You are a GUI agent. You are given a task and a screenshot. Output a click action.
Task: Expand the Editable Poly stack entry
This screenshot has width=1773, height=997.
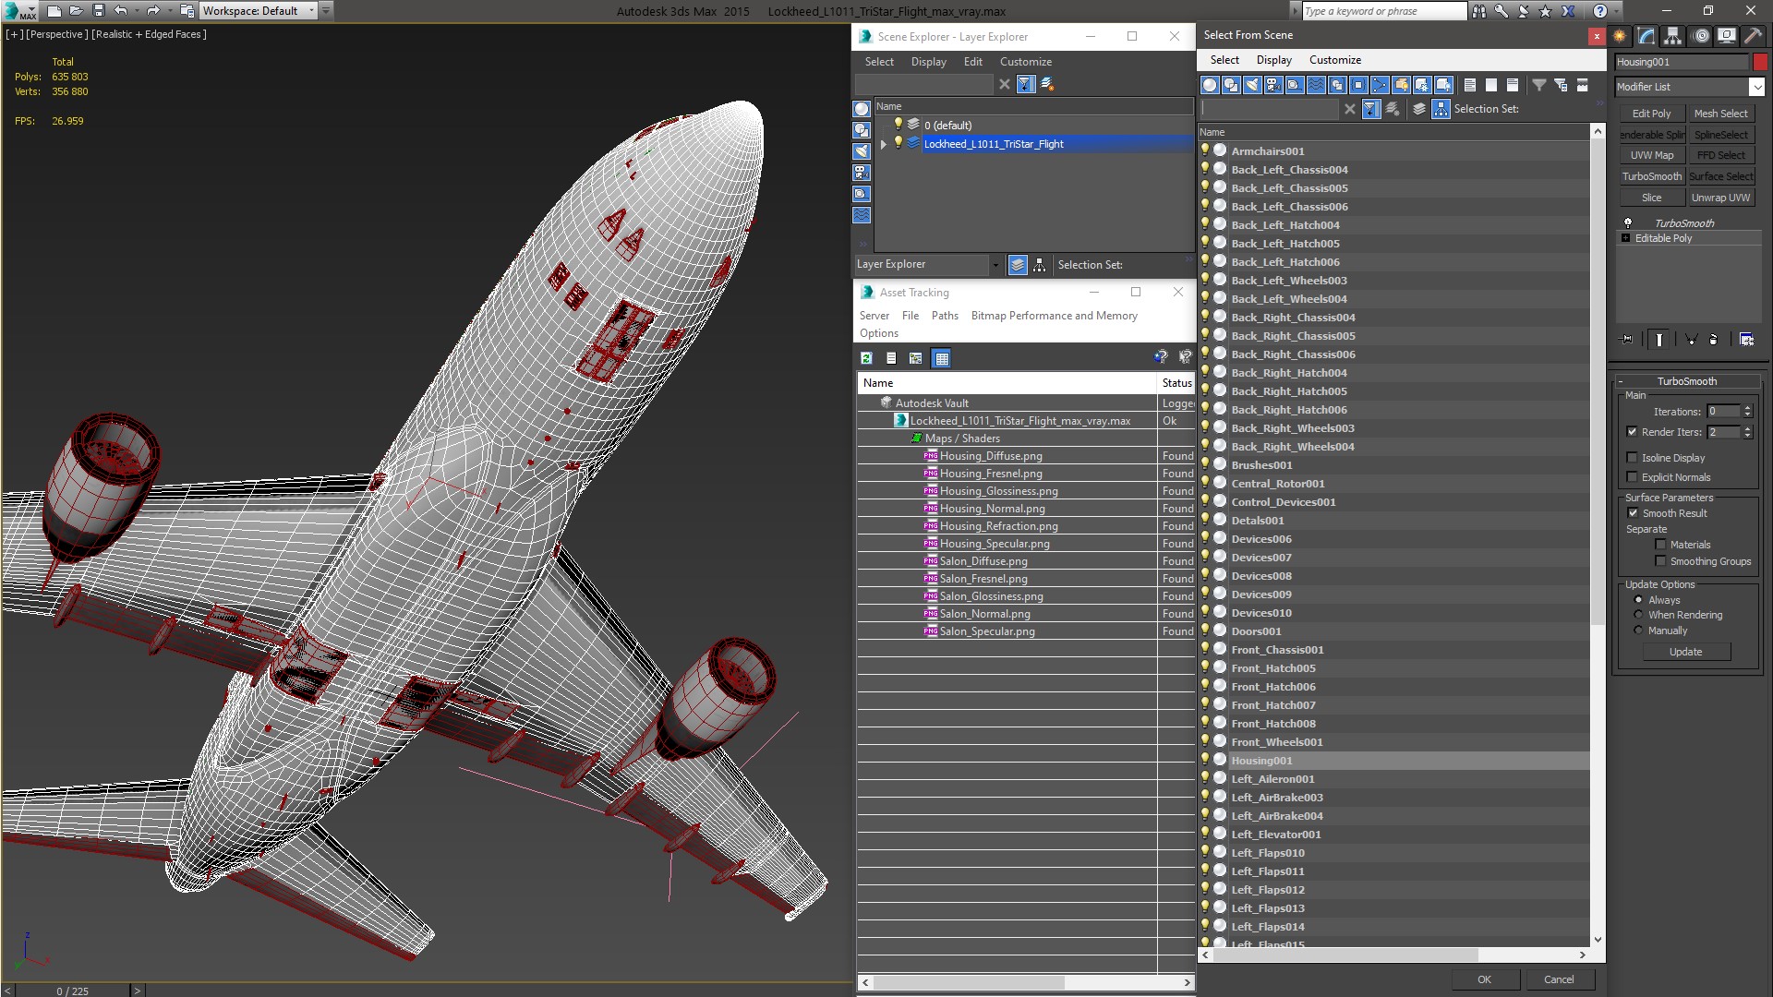pyautogui.click(x=1626, y=238)
